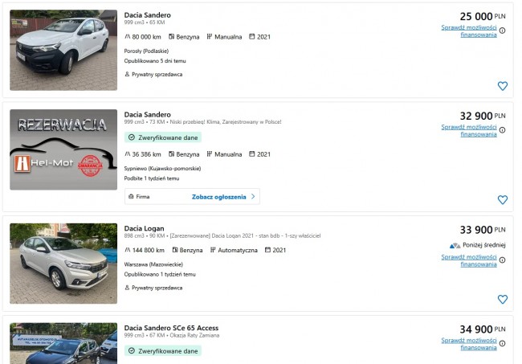The width and height of the screenshot is (522, 364).
Task: Open financing link for 25 000 PLN Sandero
Action: [469, 31]
